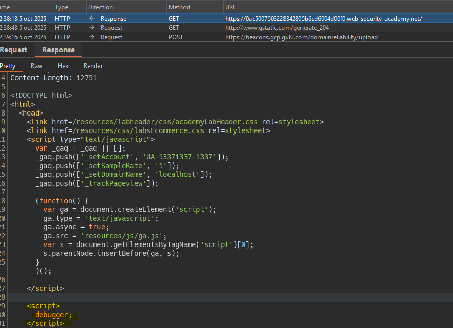This screenshot has height=328, width=453.
Task: Click the academyLabHeader.css path in the code
Action: point(165,122)
